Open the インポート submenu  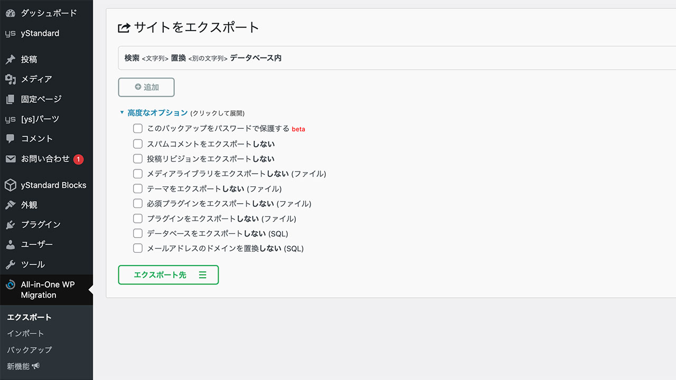coord(25,334)
